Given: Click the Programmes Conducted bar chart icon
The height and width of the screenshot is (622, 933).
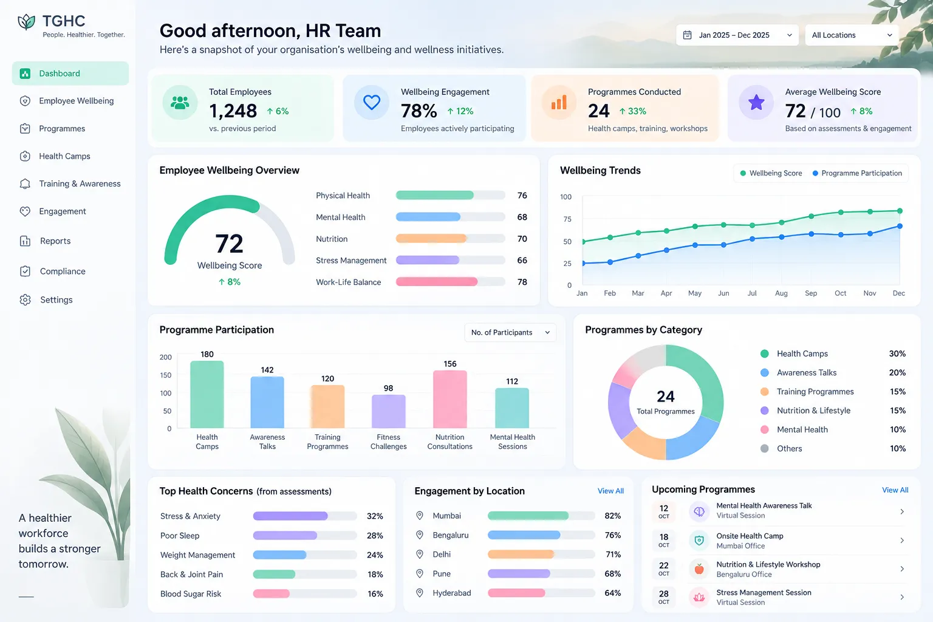Looking at the screenshot, I should coord(559,103).
